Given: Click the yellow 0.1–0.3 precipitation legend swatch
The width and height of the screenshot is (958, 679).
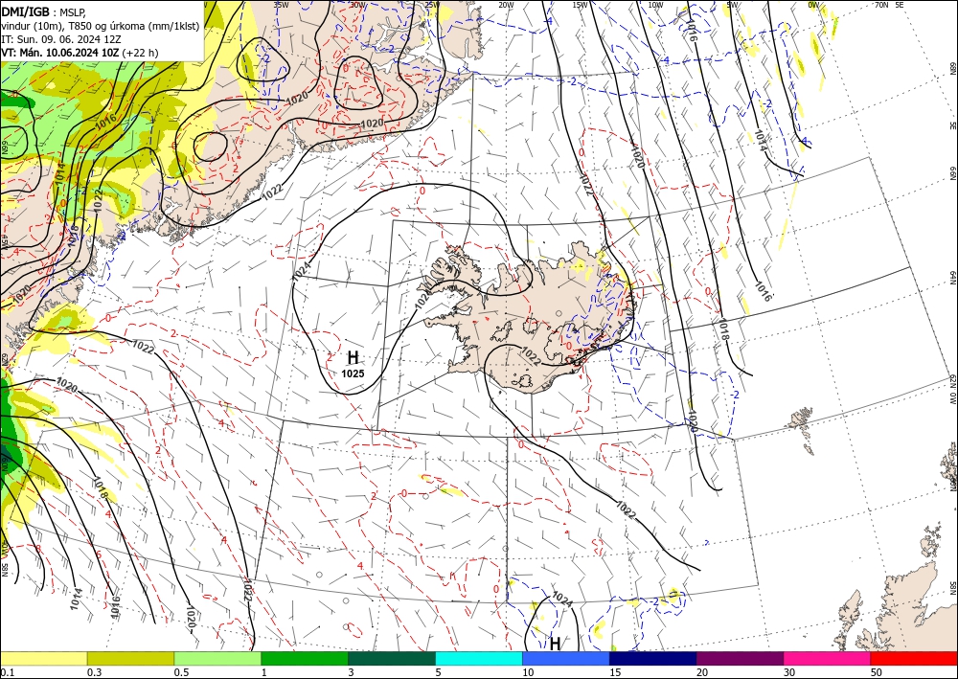Looking at the screenshot, I should point(43,658).
